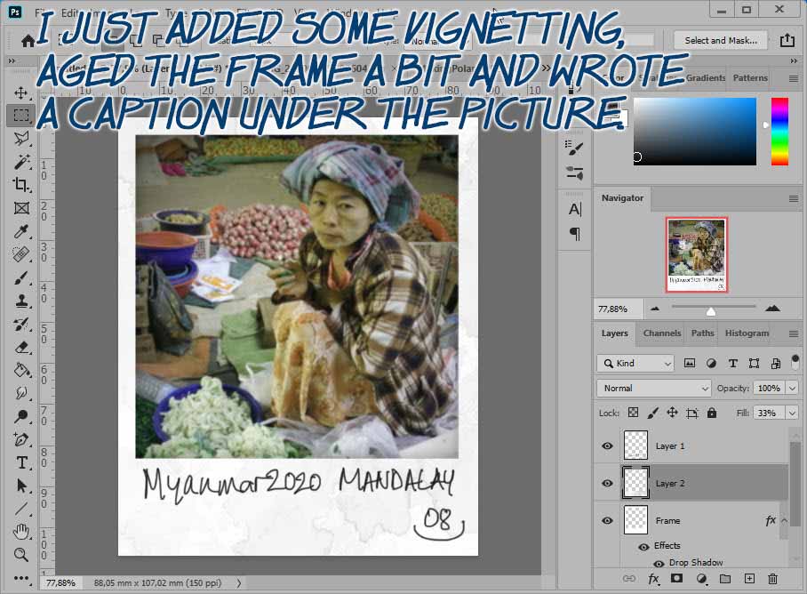The width and height of the screenshot is (807, 594).
Task: Switch to the Paths tab
Action: click(702, 333)
